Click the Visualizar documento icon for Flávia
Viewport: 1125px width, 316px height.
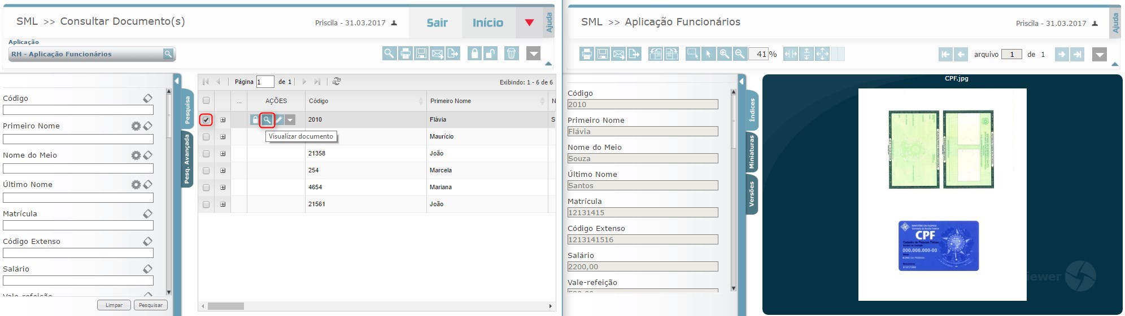point(267,120)
